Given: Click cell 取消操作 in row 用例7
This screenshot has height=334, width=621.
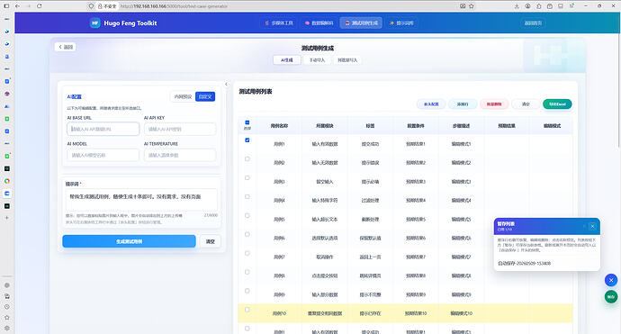Looking at the screenshot, I should (325, 257).
